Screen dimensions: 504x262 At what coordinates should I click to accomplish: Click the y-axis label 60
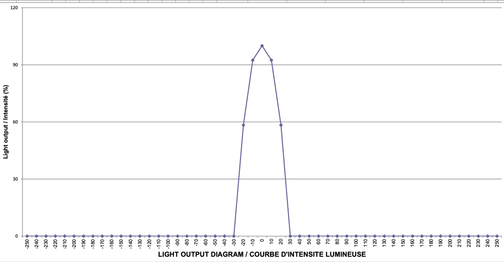point(16,122)
